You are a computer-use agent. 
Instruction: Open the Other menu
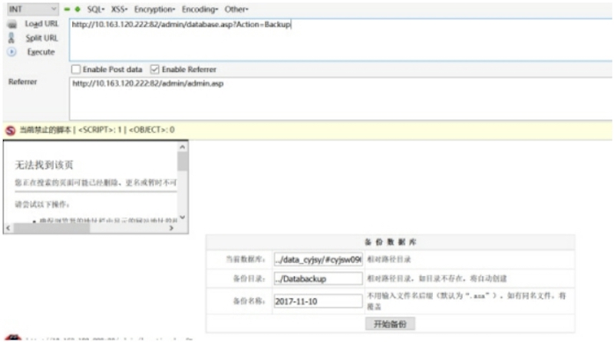pos(236,8)
